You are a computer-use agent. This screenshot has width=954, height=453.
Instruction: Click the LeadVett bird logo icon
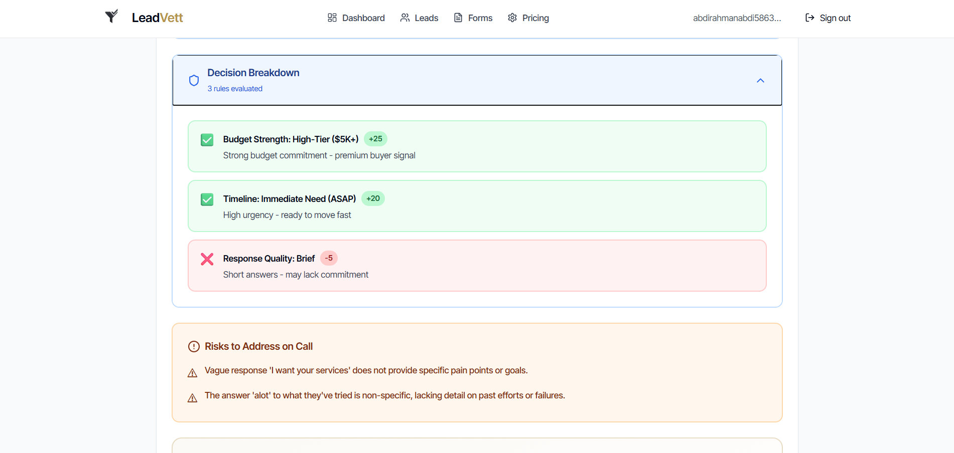point(111,17)
